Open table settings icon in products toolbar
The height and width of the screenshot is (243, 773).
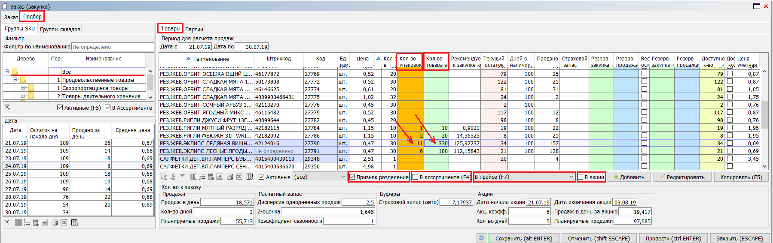[x=250, y=177]
